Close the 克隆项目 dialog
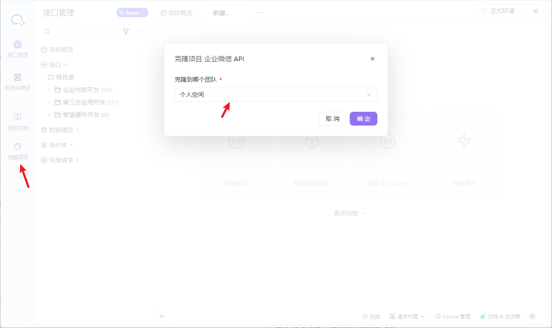The image size is (552, 328). coord(373,59)
